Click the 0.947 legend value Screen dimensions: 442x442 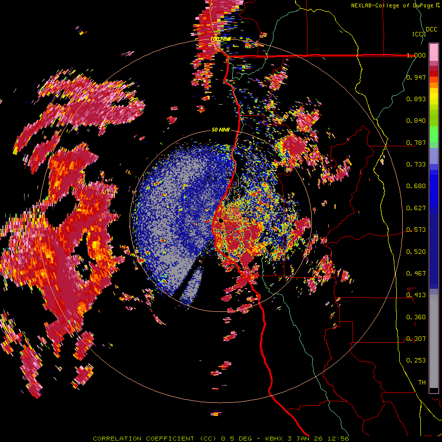tap(416, 77)
